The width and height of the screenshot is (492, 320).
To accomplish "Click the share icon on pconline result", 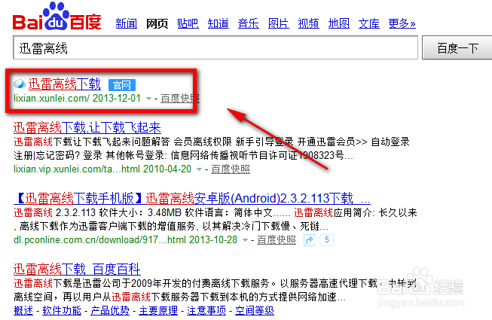I will (x=310, y=240).
